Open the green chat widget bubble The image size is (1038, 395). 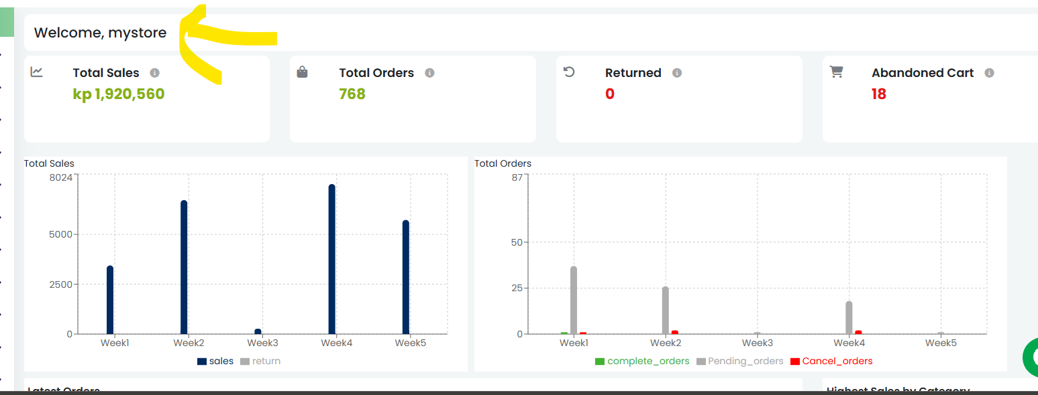click(x=1031, y=357)
